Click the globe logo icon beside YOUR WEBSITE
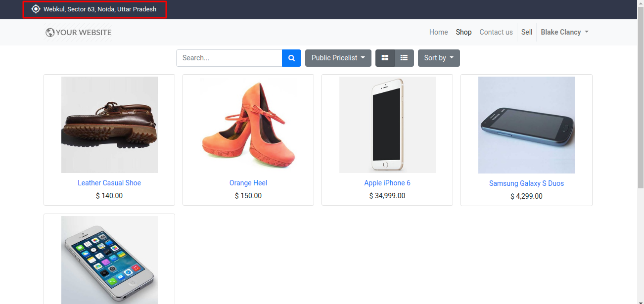This screenshot has height=304, width=644. [x=50, y=33]
